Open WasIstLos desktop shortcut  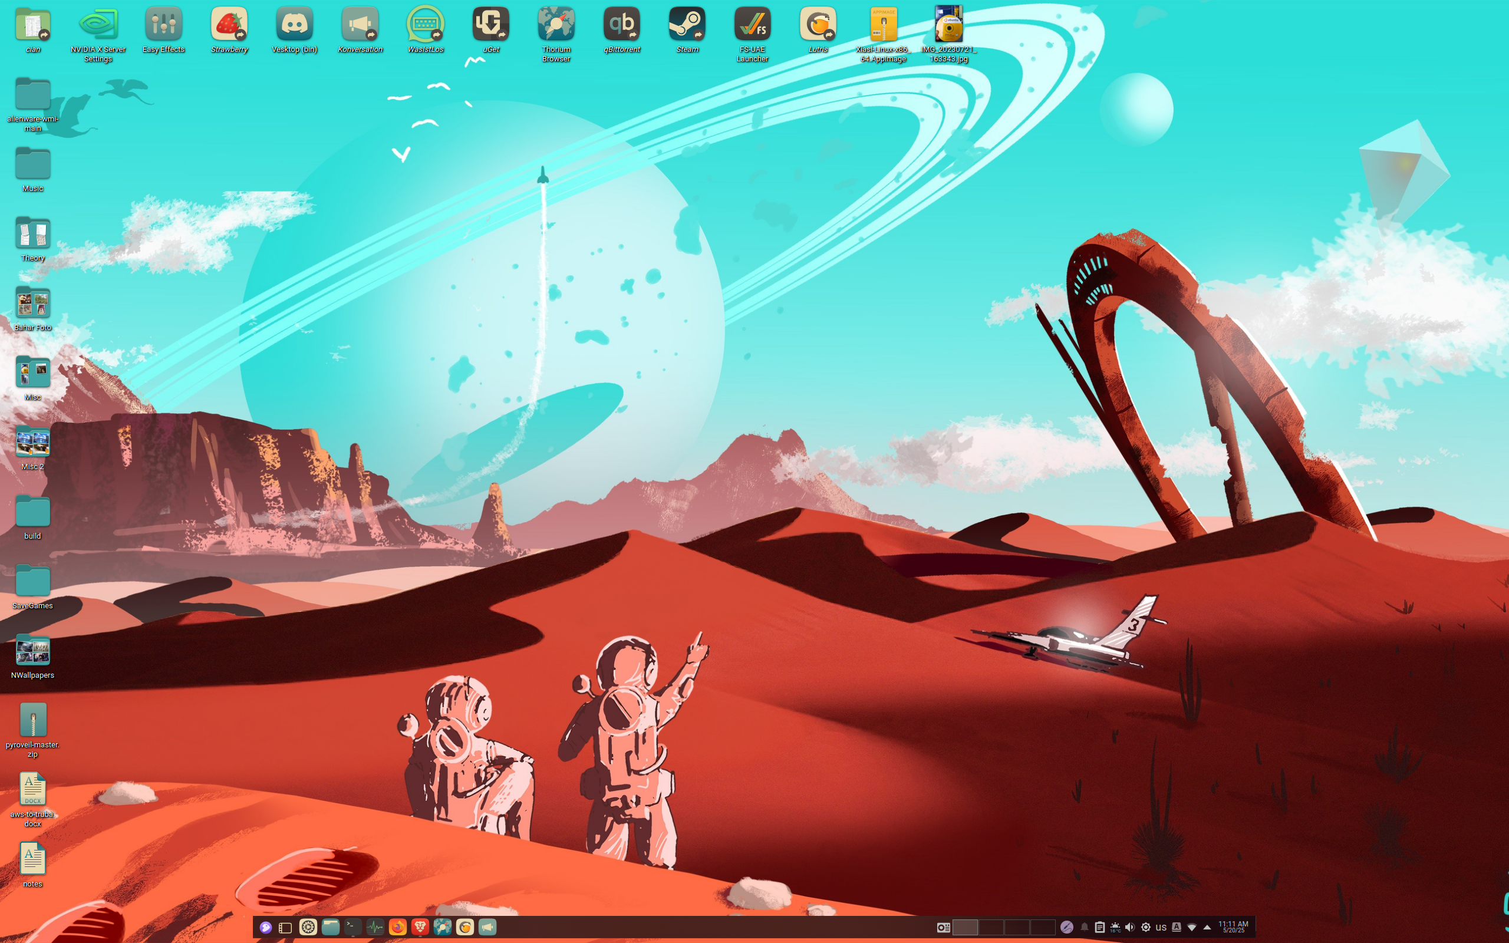click(x=425, y=30)
